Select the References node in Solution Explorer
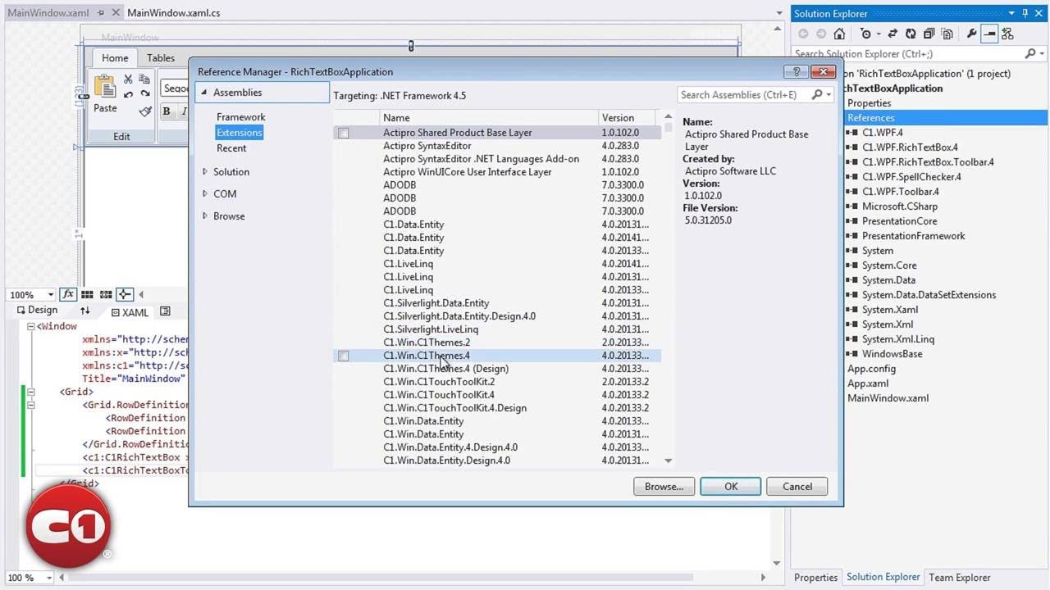The image size is (1050, 590). (x=870, y=118)
